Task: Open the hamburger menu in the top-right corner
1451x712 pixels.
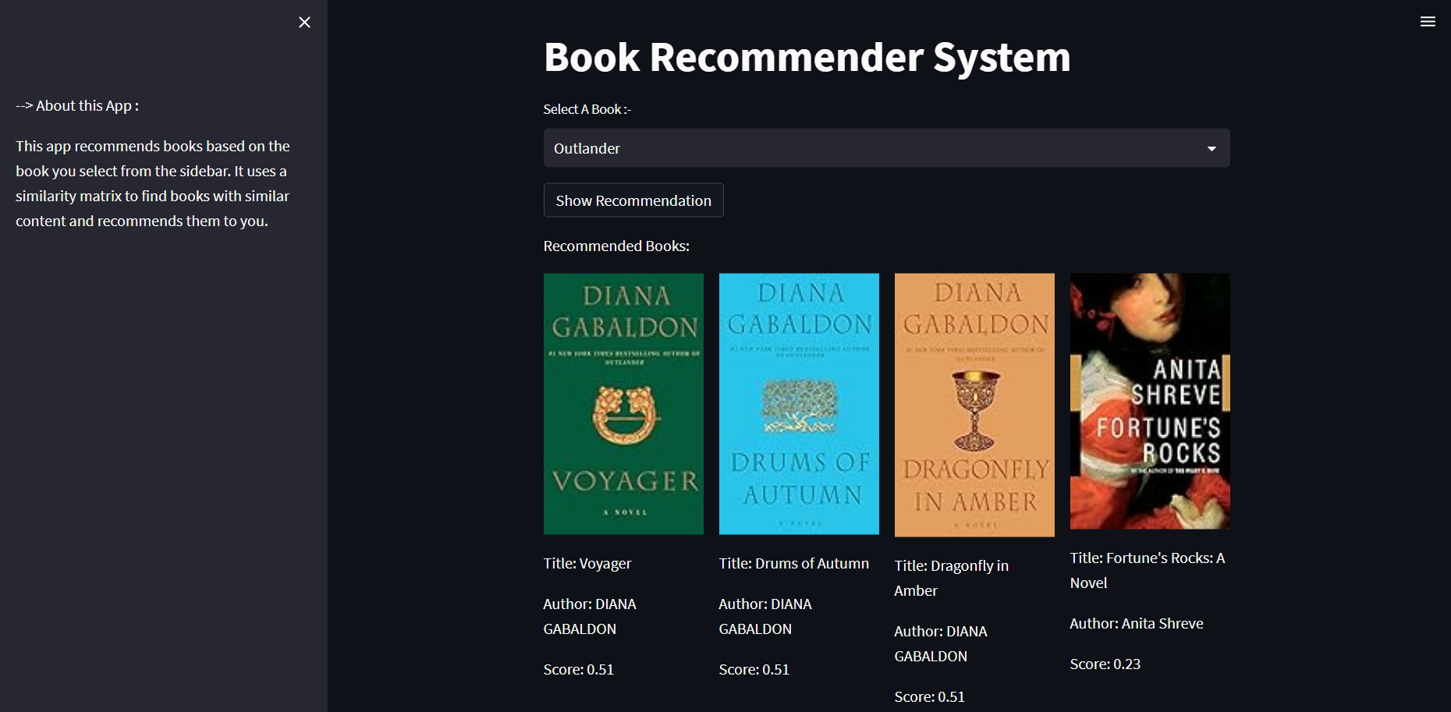Action: pos(1428,21)
